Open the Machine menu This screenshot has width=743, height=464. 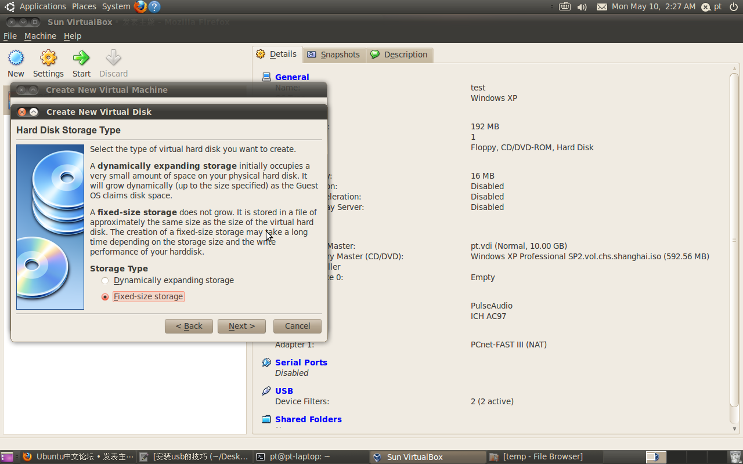click(x=40, y=36)
